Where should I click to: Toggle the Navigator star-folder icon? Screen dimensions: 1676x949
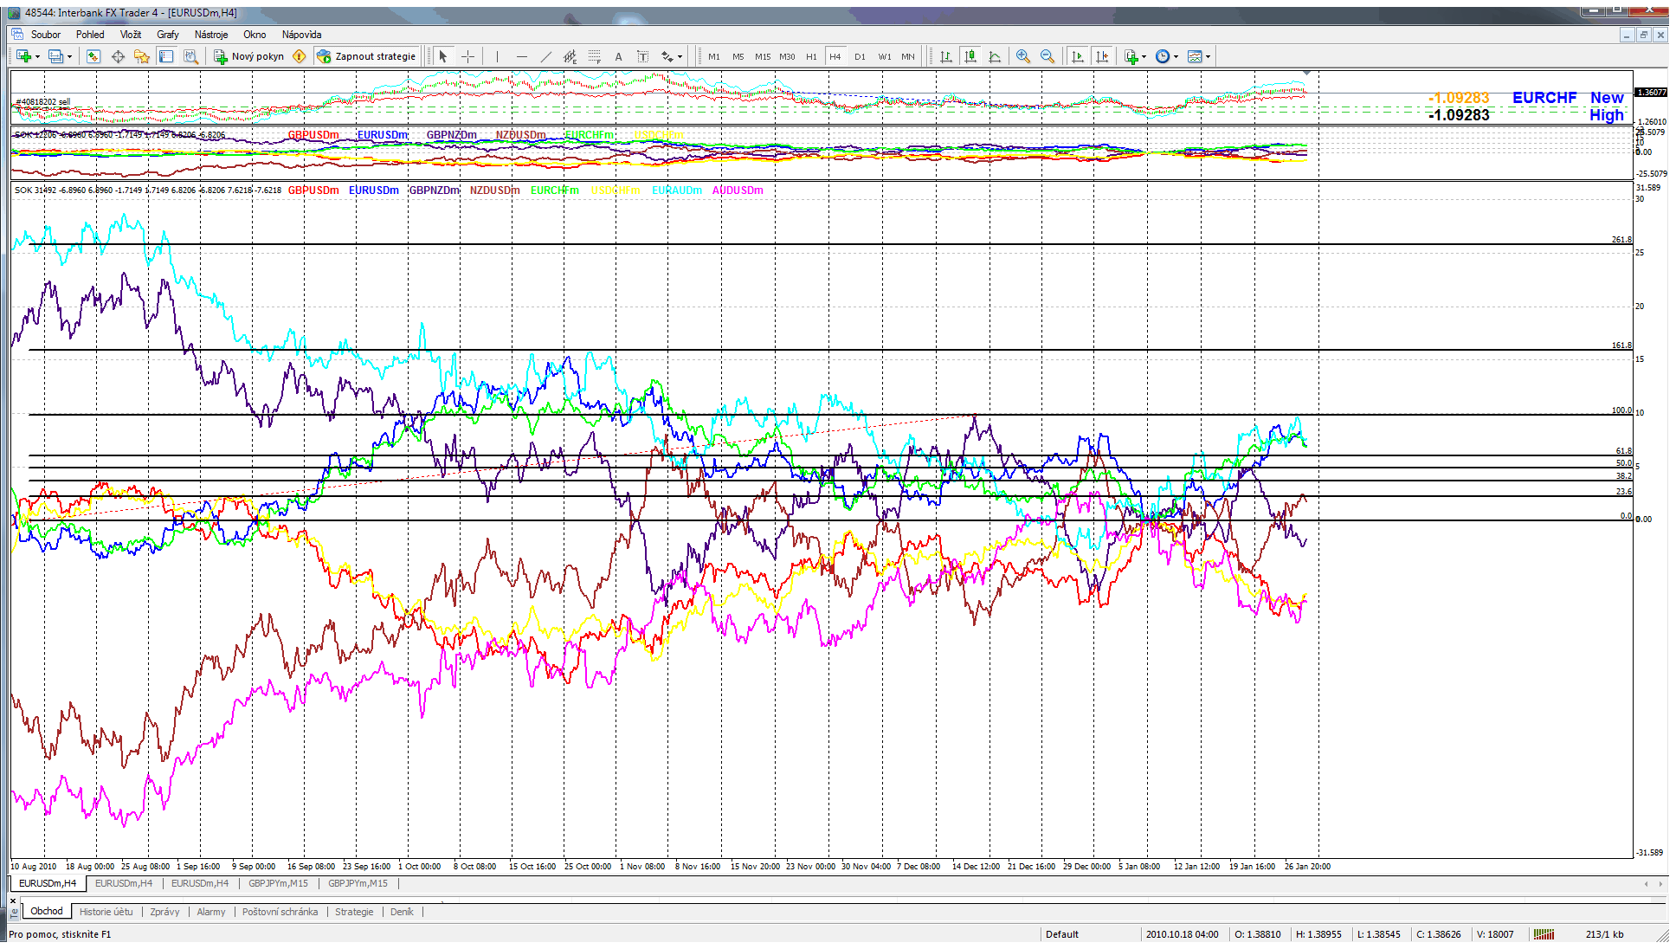(142, 56)
